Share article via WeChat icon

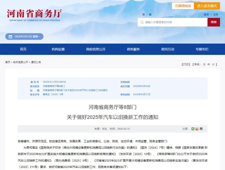pyautogui.click(x=193, y=129)
